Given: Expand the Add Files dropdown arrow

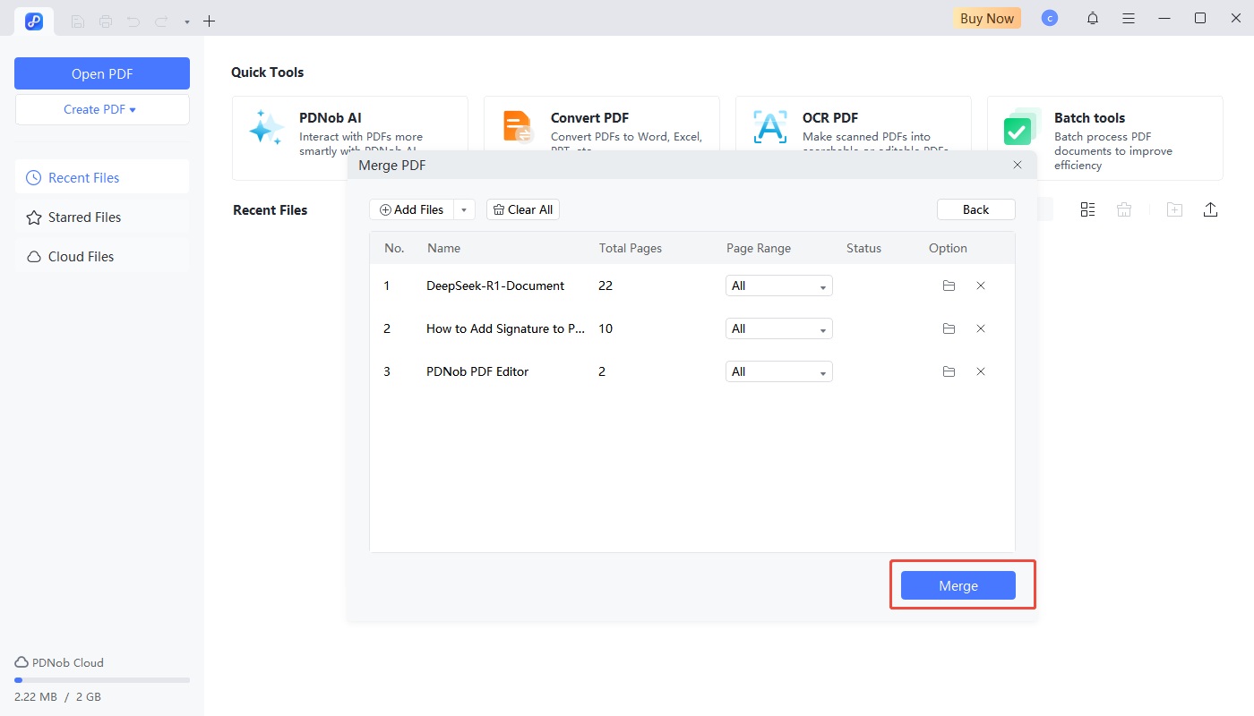Looking at the screenshot, I should tap(464, 209).
